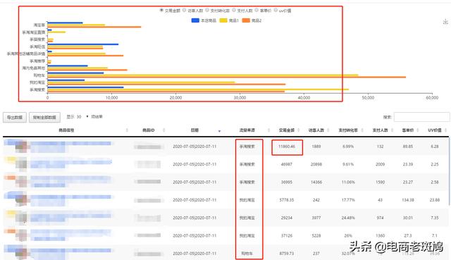Sort by 交易金额 column sort arrows
The width and height of the screenshot is (451, 260).
click(x=299, y=130)
